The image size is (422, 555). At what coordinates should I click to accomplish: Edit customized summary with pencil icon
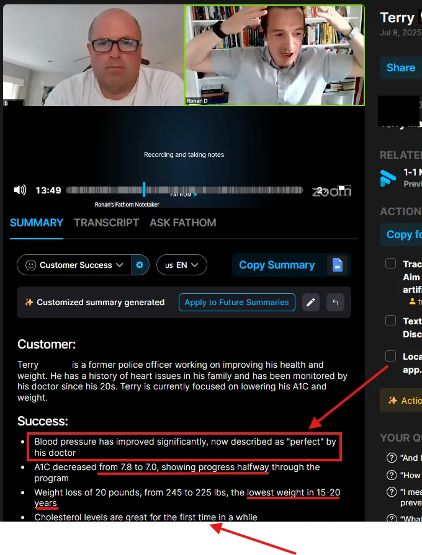tap(311, 302)
